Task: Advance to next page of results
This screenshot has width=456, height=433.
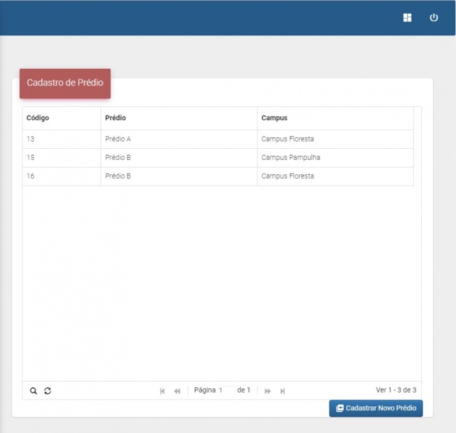Action: (x=267, y=391)
